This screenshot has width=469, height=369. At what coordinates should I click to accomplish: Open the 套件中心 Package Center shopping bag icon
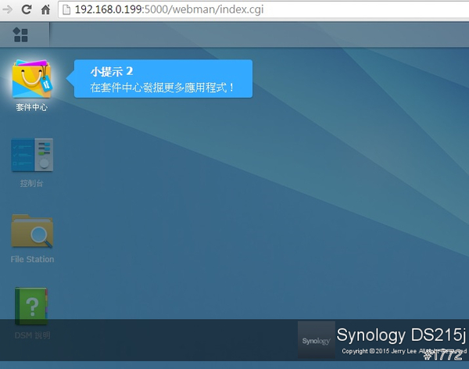click(x=32, y=79)
